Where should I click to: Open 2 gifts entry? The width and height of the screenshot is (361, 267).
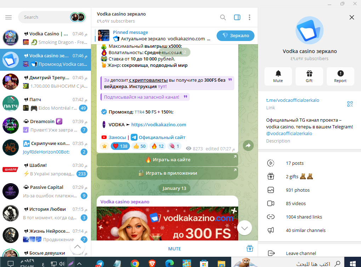pos(309,176)
